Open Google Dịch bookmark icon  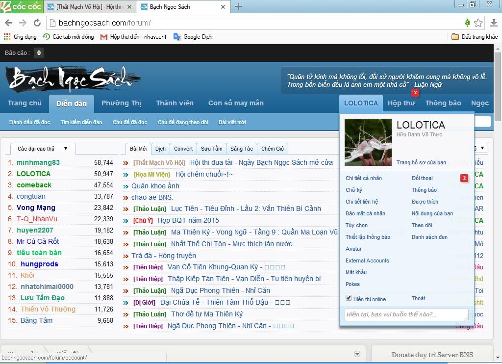pos(177,37)
